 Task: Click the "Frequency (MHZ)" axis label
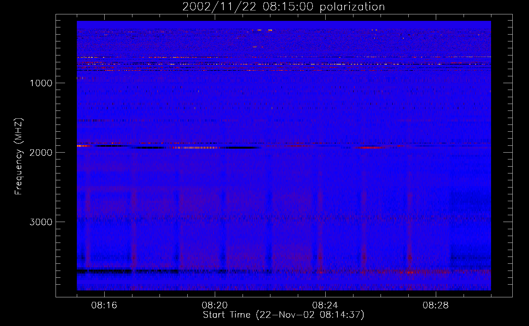click(x=19, y=156)
